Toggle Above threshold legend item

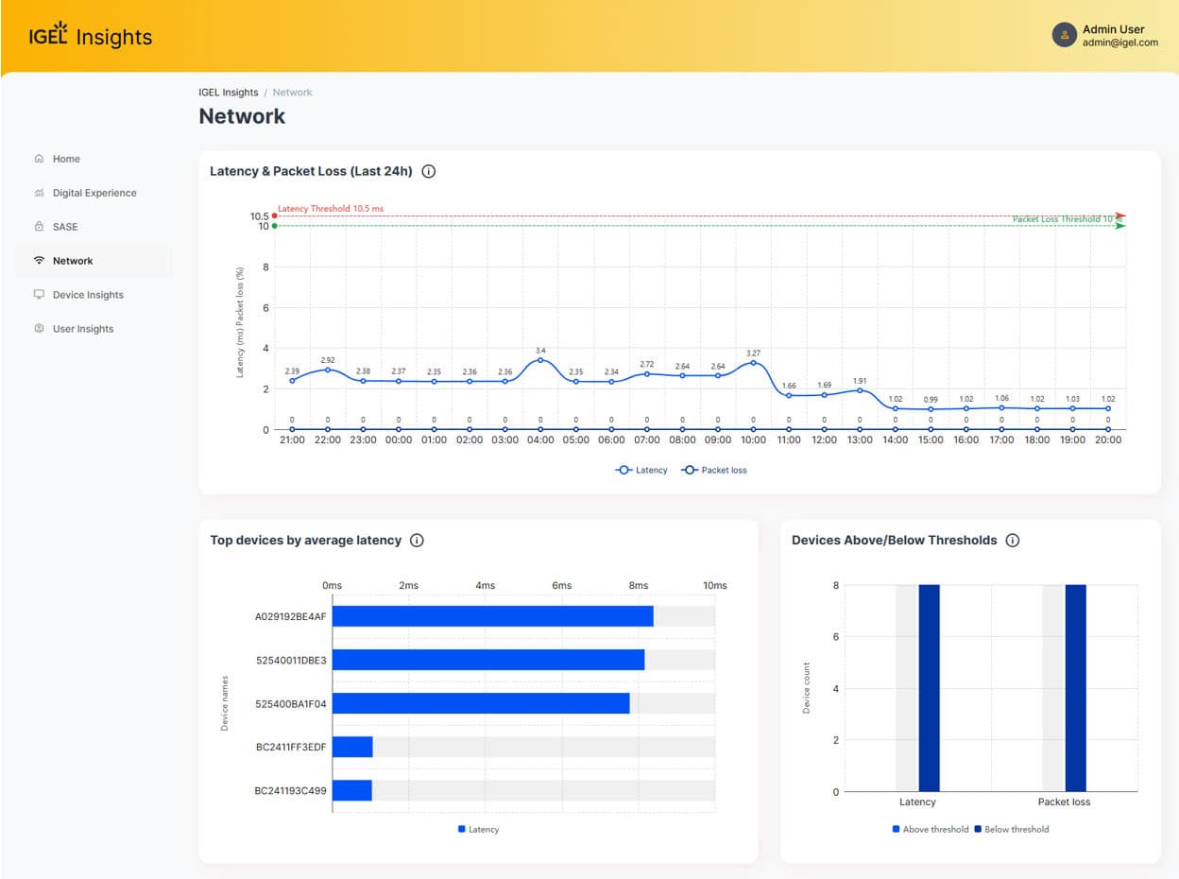tap(931, 829)
